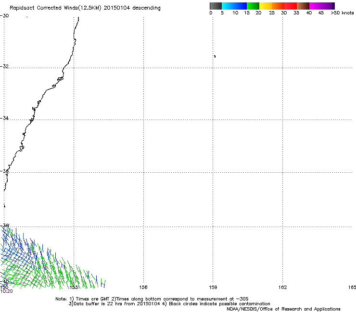Image resolution: width=356 pixels, height=312 pixels.
Task: Click the longitude label '153'
Action: click(x=74, y=288)
